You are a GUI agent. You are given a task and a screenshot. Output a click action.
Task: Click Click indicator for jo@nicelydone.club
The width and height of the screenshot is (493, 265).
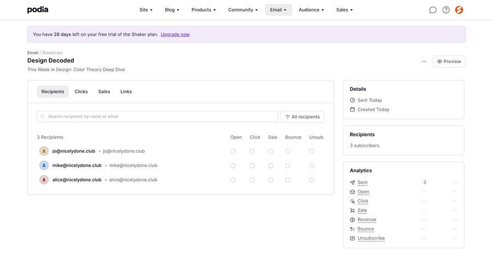(x=252, y=151)
